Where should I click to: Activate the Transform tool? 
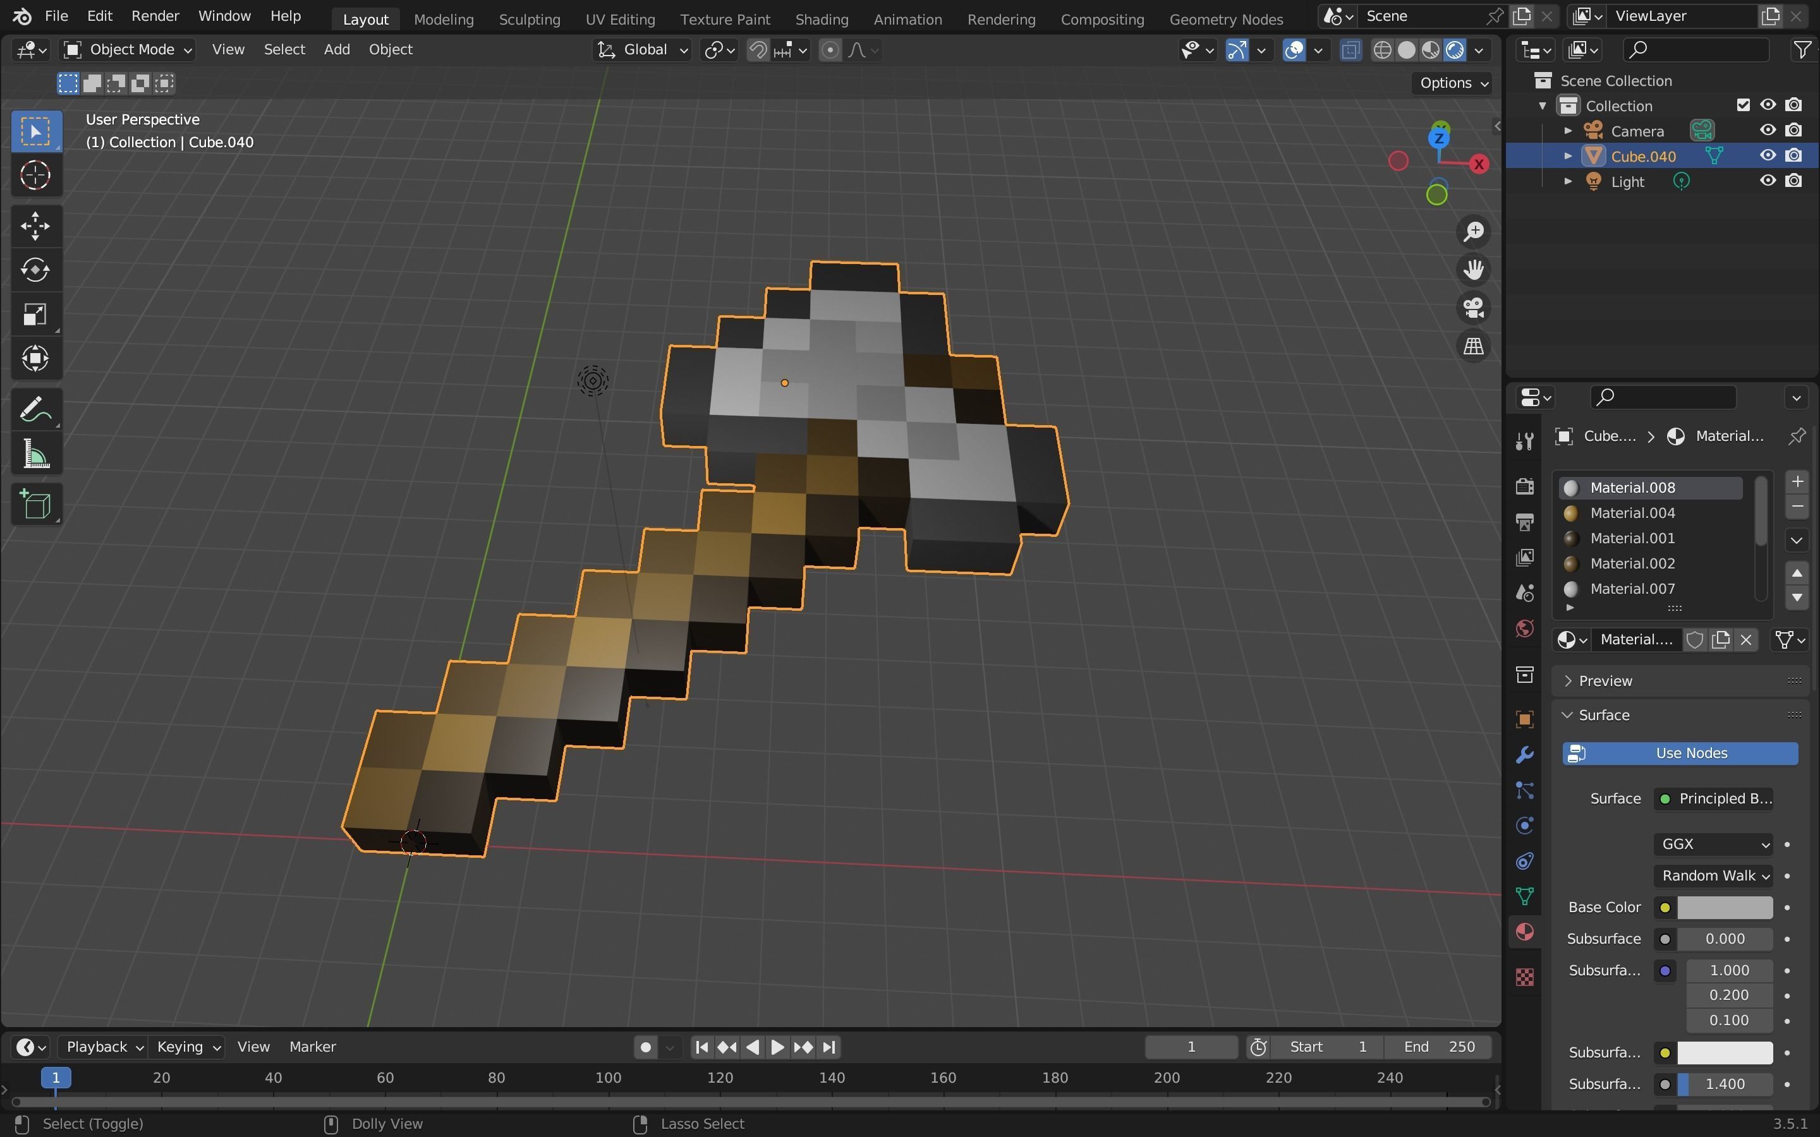click(35, 359)
